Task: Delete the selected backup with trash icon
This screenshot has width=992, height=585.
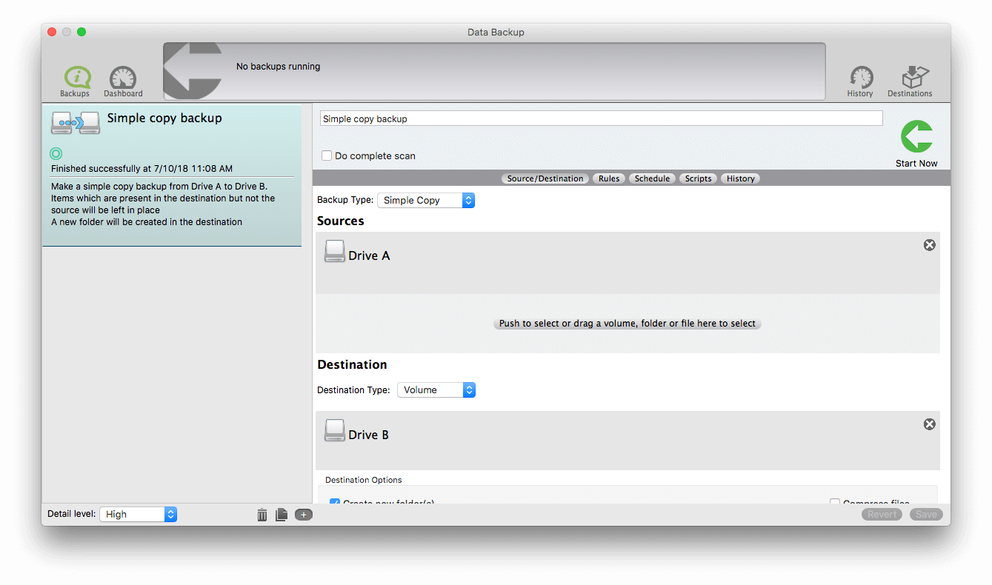Action: click(262, 514)
